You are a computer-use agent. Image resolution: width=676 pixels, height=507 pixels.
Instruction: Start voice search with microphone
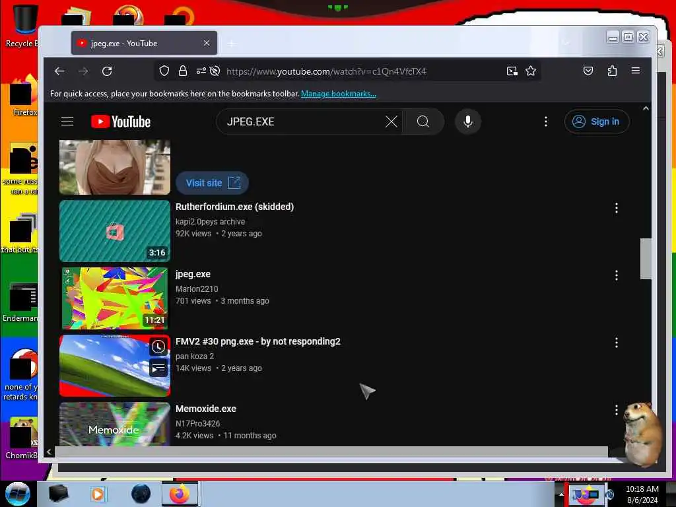point(468,121)
